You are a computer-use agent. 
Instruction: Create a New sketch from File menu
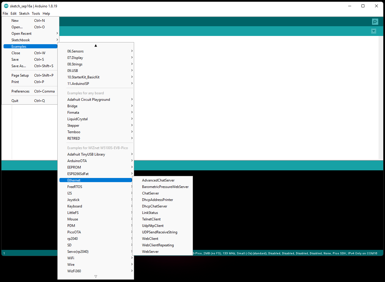[15, 20]
